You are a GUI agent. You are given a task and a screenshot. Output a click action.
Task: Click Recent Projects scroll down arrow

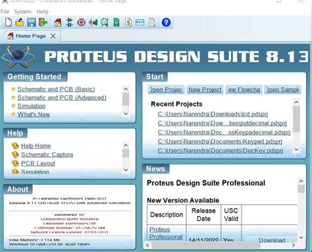(296, 149)
